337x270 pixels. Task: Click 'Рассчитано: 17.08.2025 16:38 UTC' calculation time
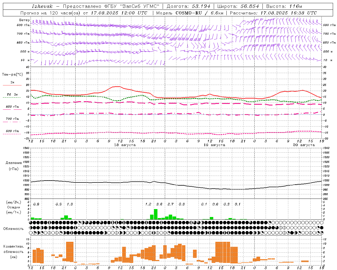[273, 13]
